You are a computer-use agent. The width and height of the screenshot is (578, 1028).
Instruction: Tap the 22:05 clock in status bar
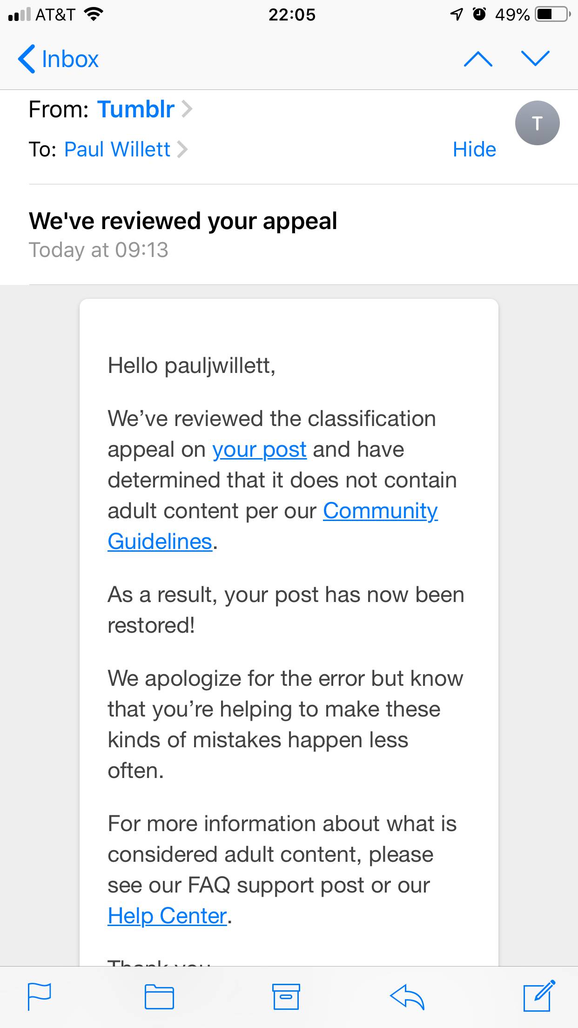click(292, 15)
